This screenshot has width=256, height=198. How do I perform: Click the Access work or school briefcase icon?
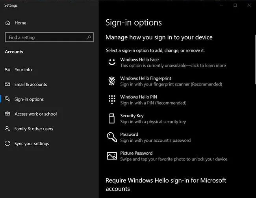(7, 114)
